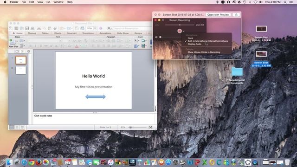Screen dimensions: 297x167
Task: Open the search magnifier dropdown in PowerPoint
Action: (x=110, y=28)
